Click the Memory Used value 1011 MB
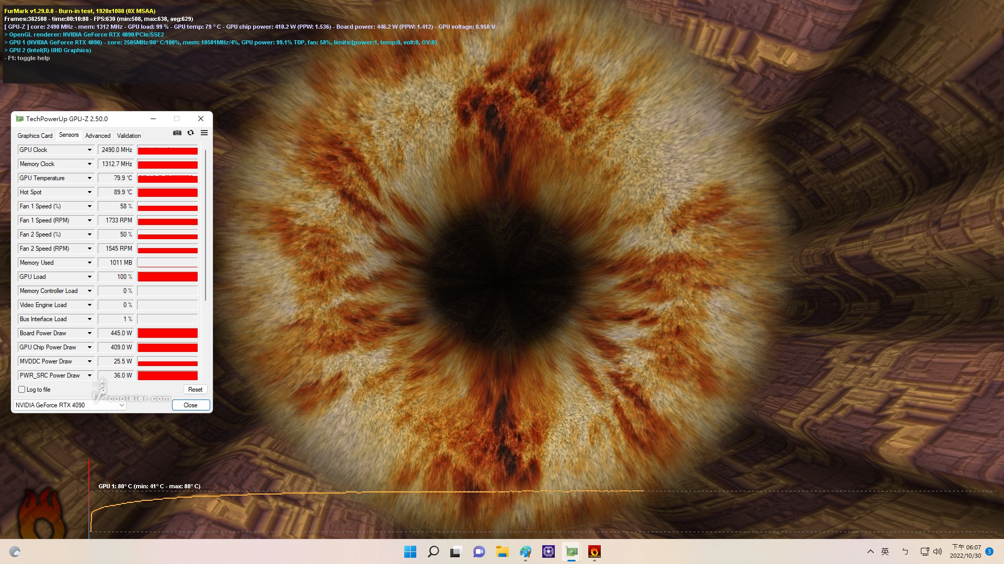Viewport: 1004px width, 564px height. [116, 263]
